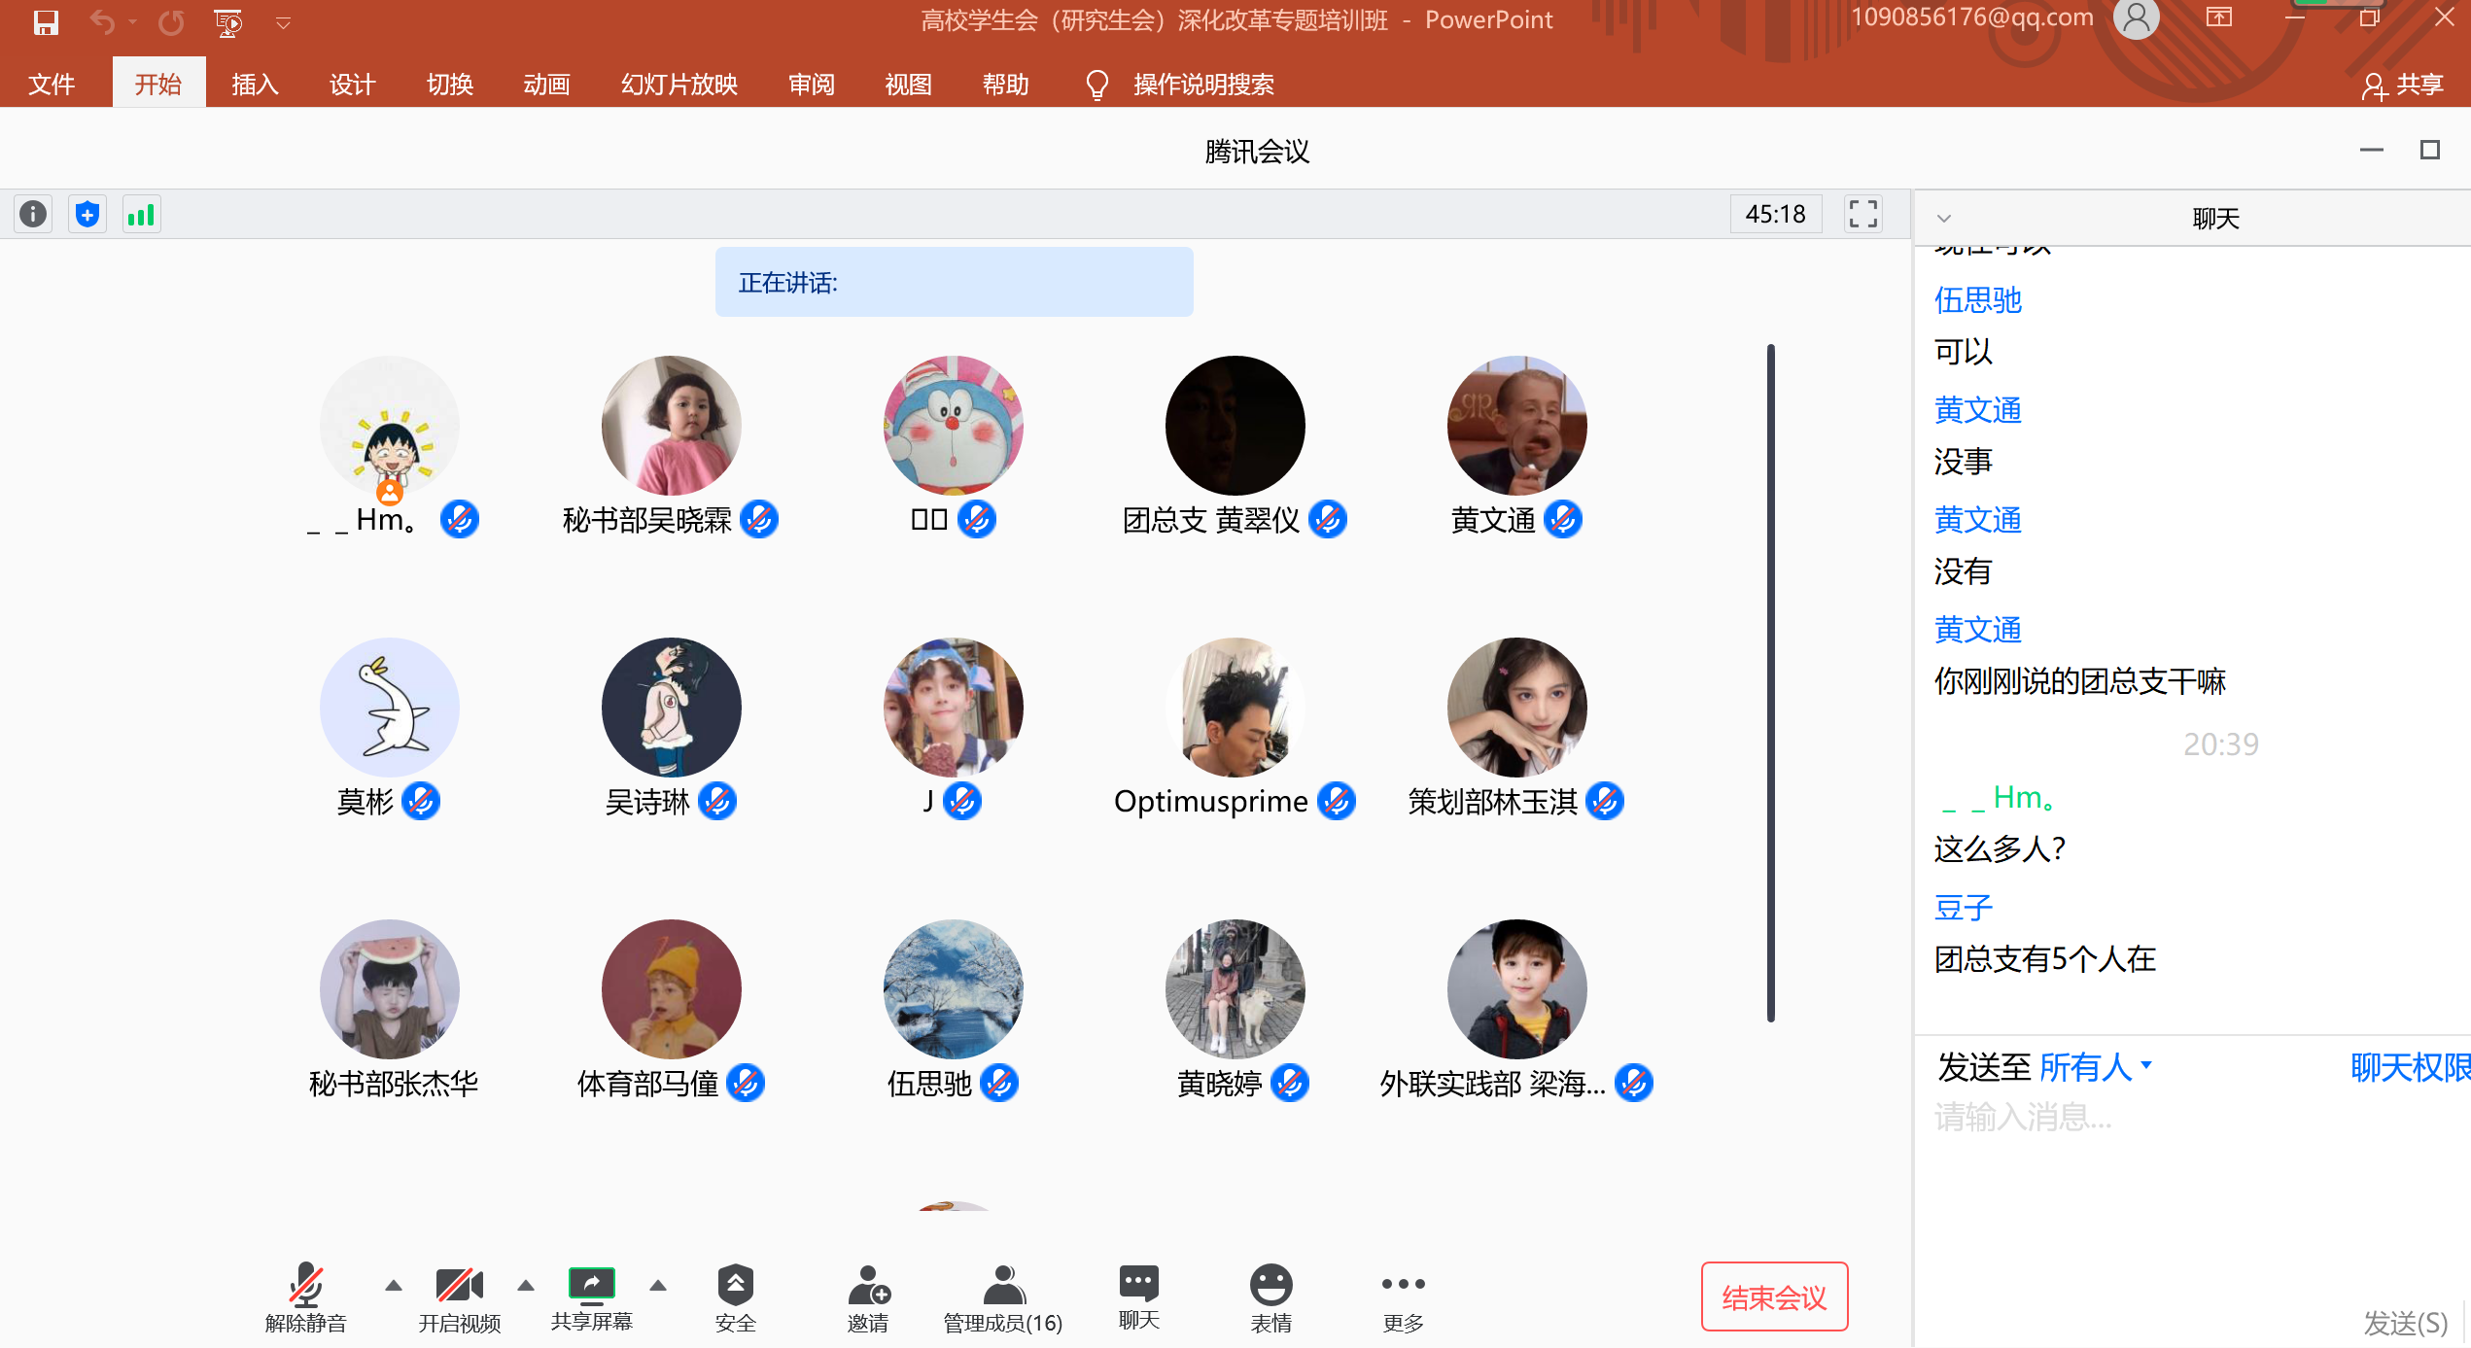Select the 秘书部张杰华 watermelon avatar
The width and height of the screenshot is (2471, 1348).
(390, 989)
